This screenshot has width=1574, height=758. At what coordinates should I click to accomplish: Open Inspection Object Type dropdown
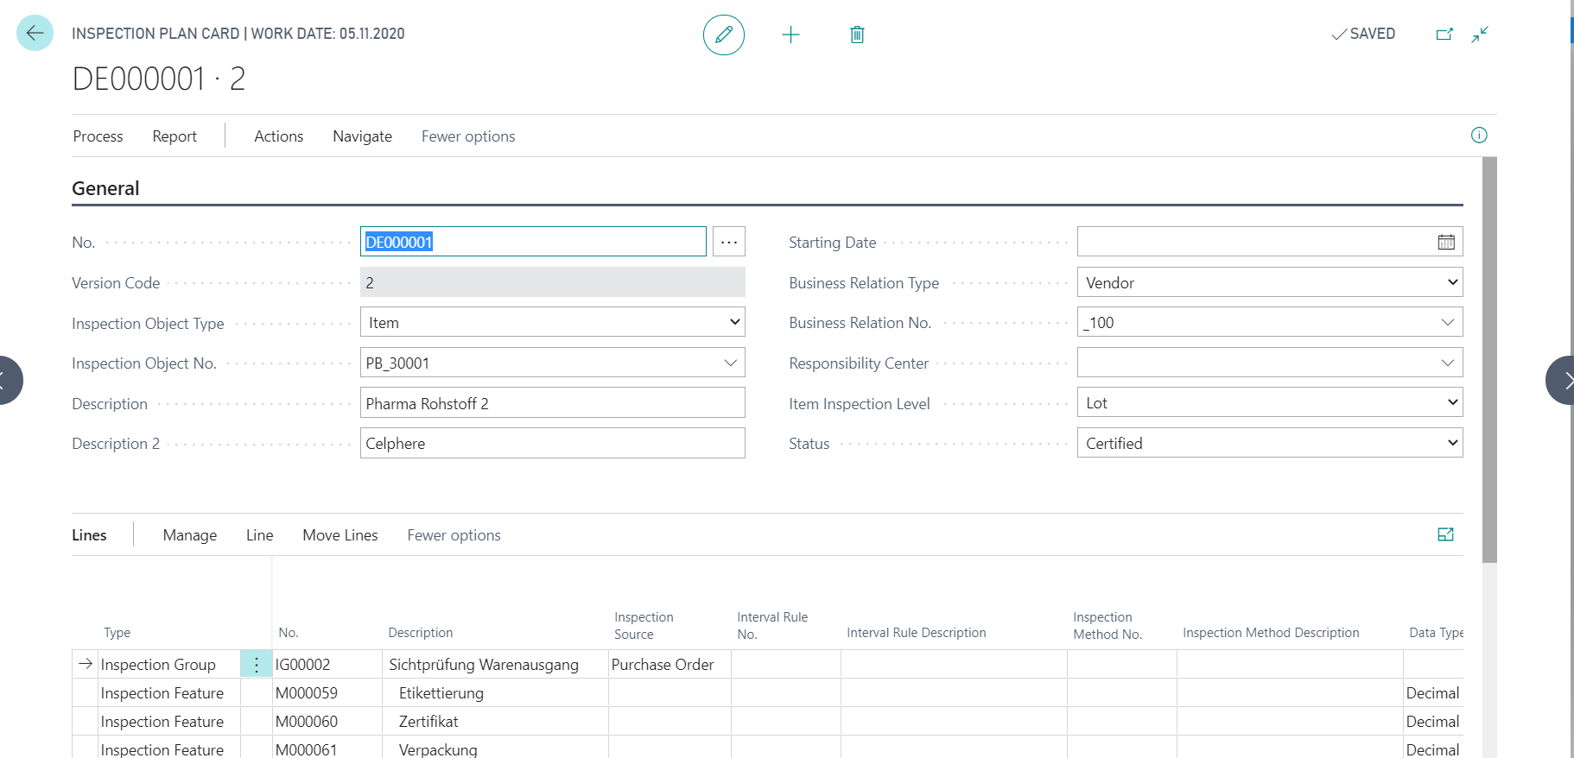[553, 322]
